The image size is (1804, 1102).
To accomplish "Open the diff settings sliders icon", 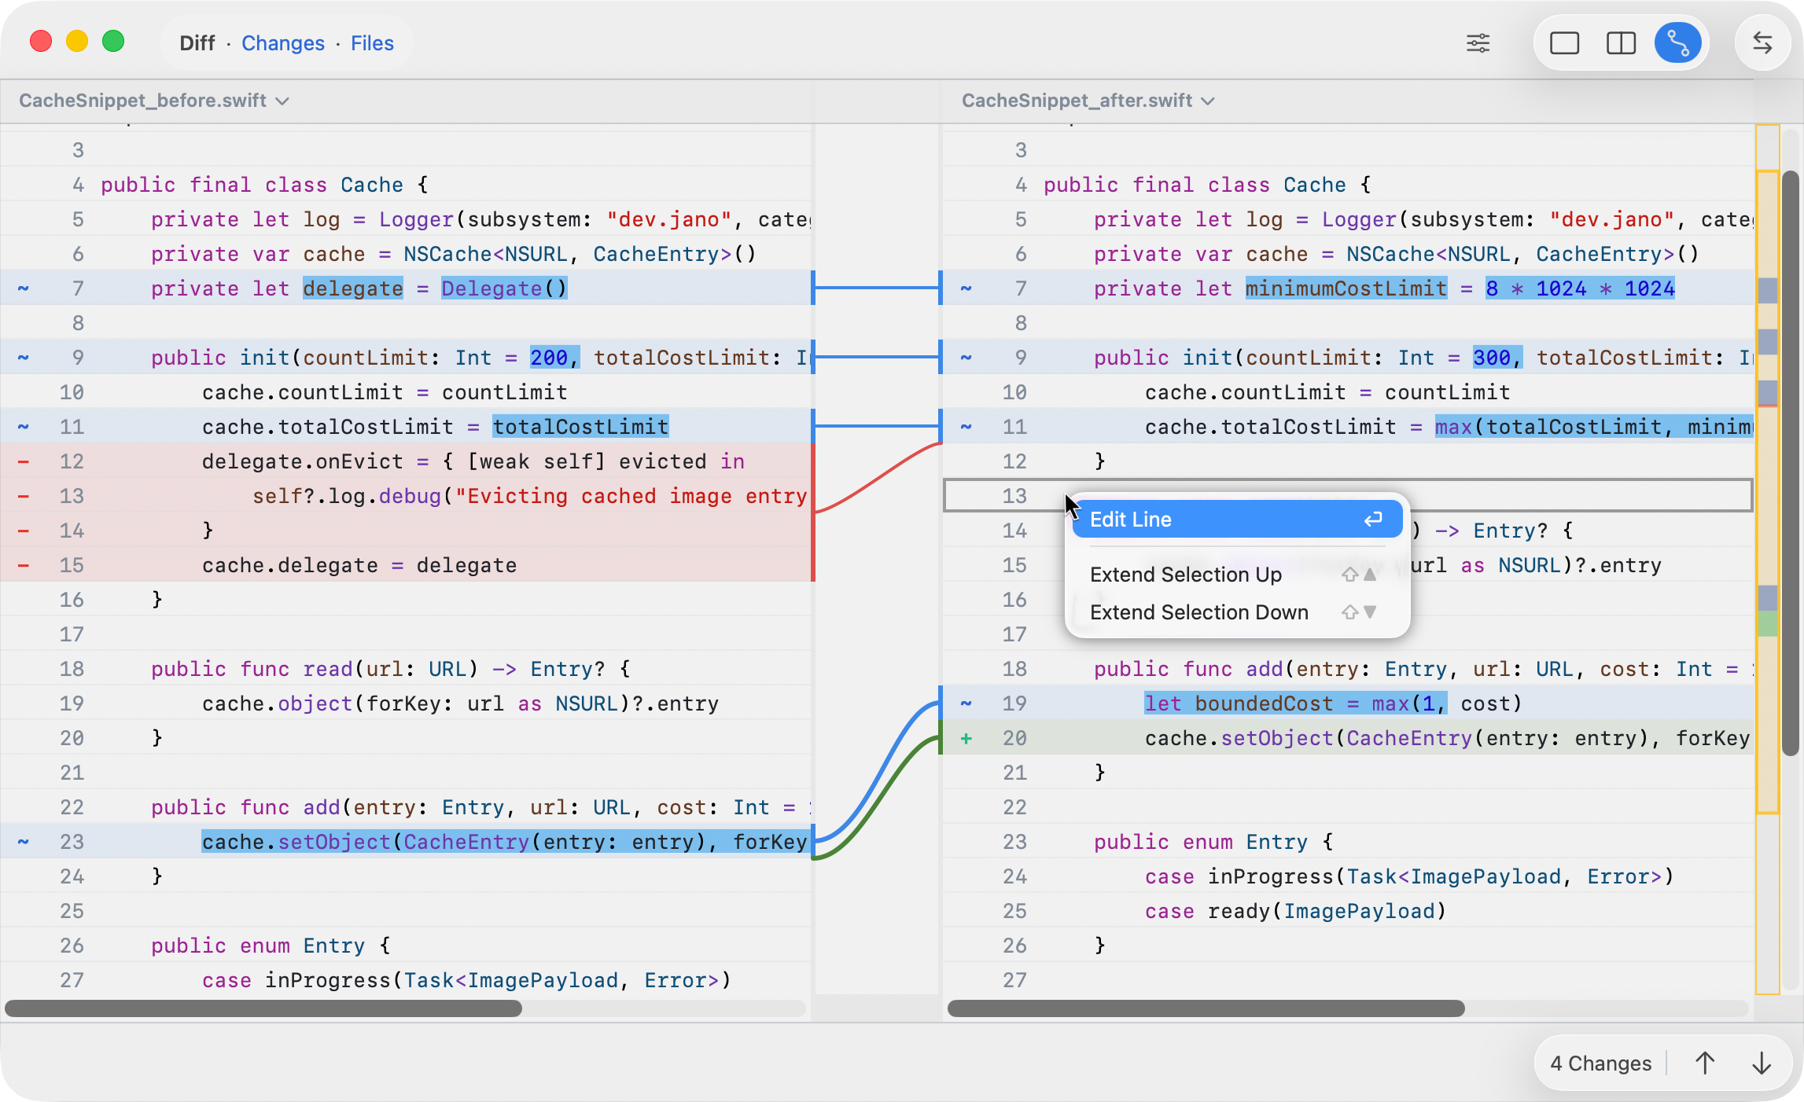I will 1478,43.
